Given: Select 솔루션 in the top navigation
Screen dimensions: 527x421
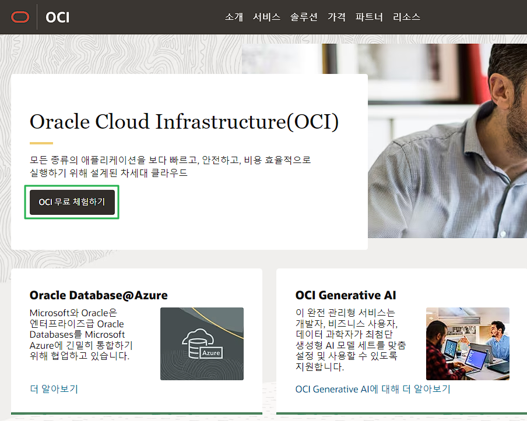Looking at the screenshot, I should [304, 17].
